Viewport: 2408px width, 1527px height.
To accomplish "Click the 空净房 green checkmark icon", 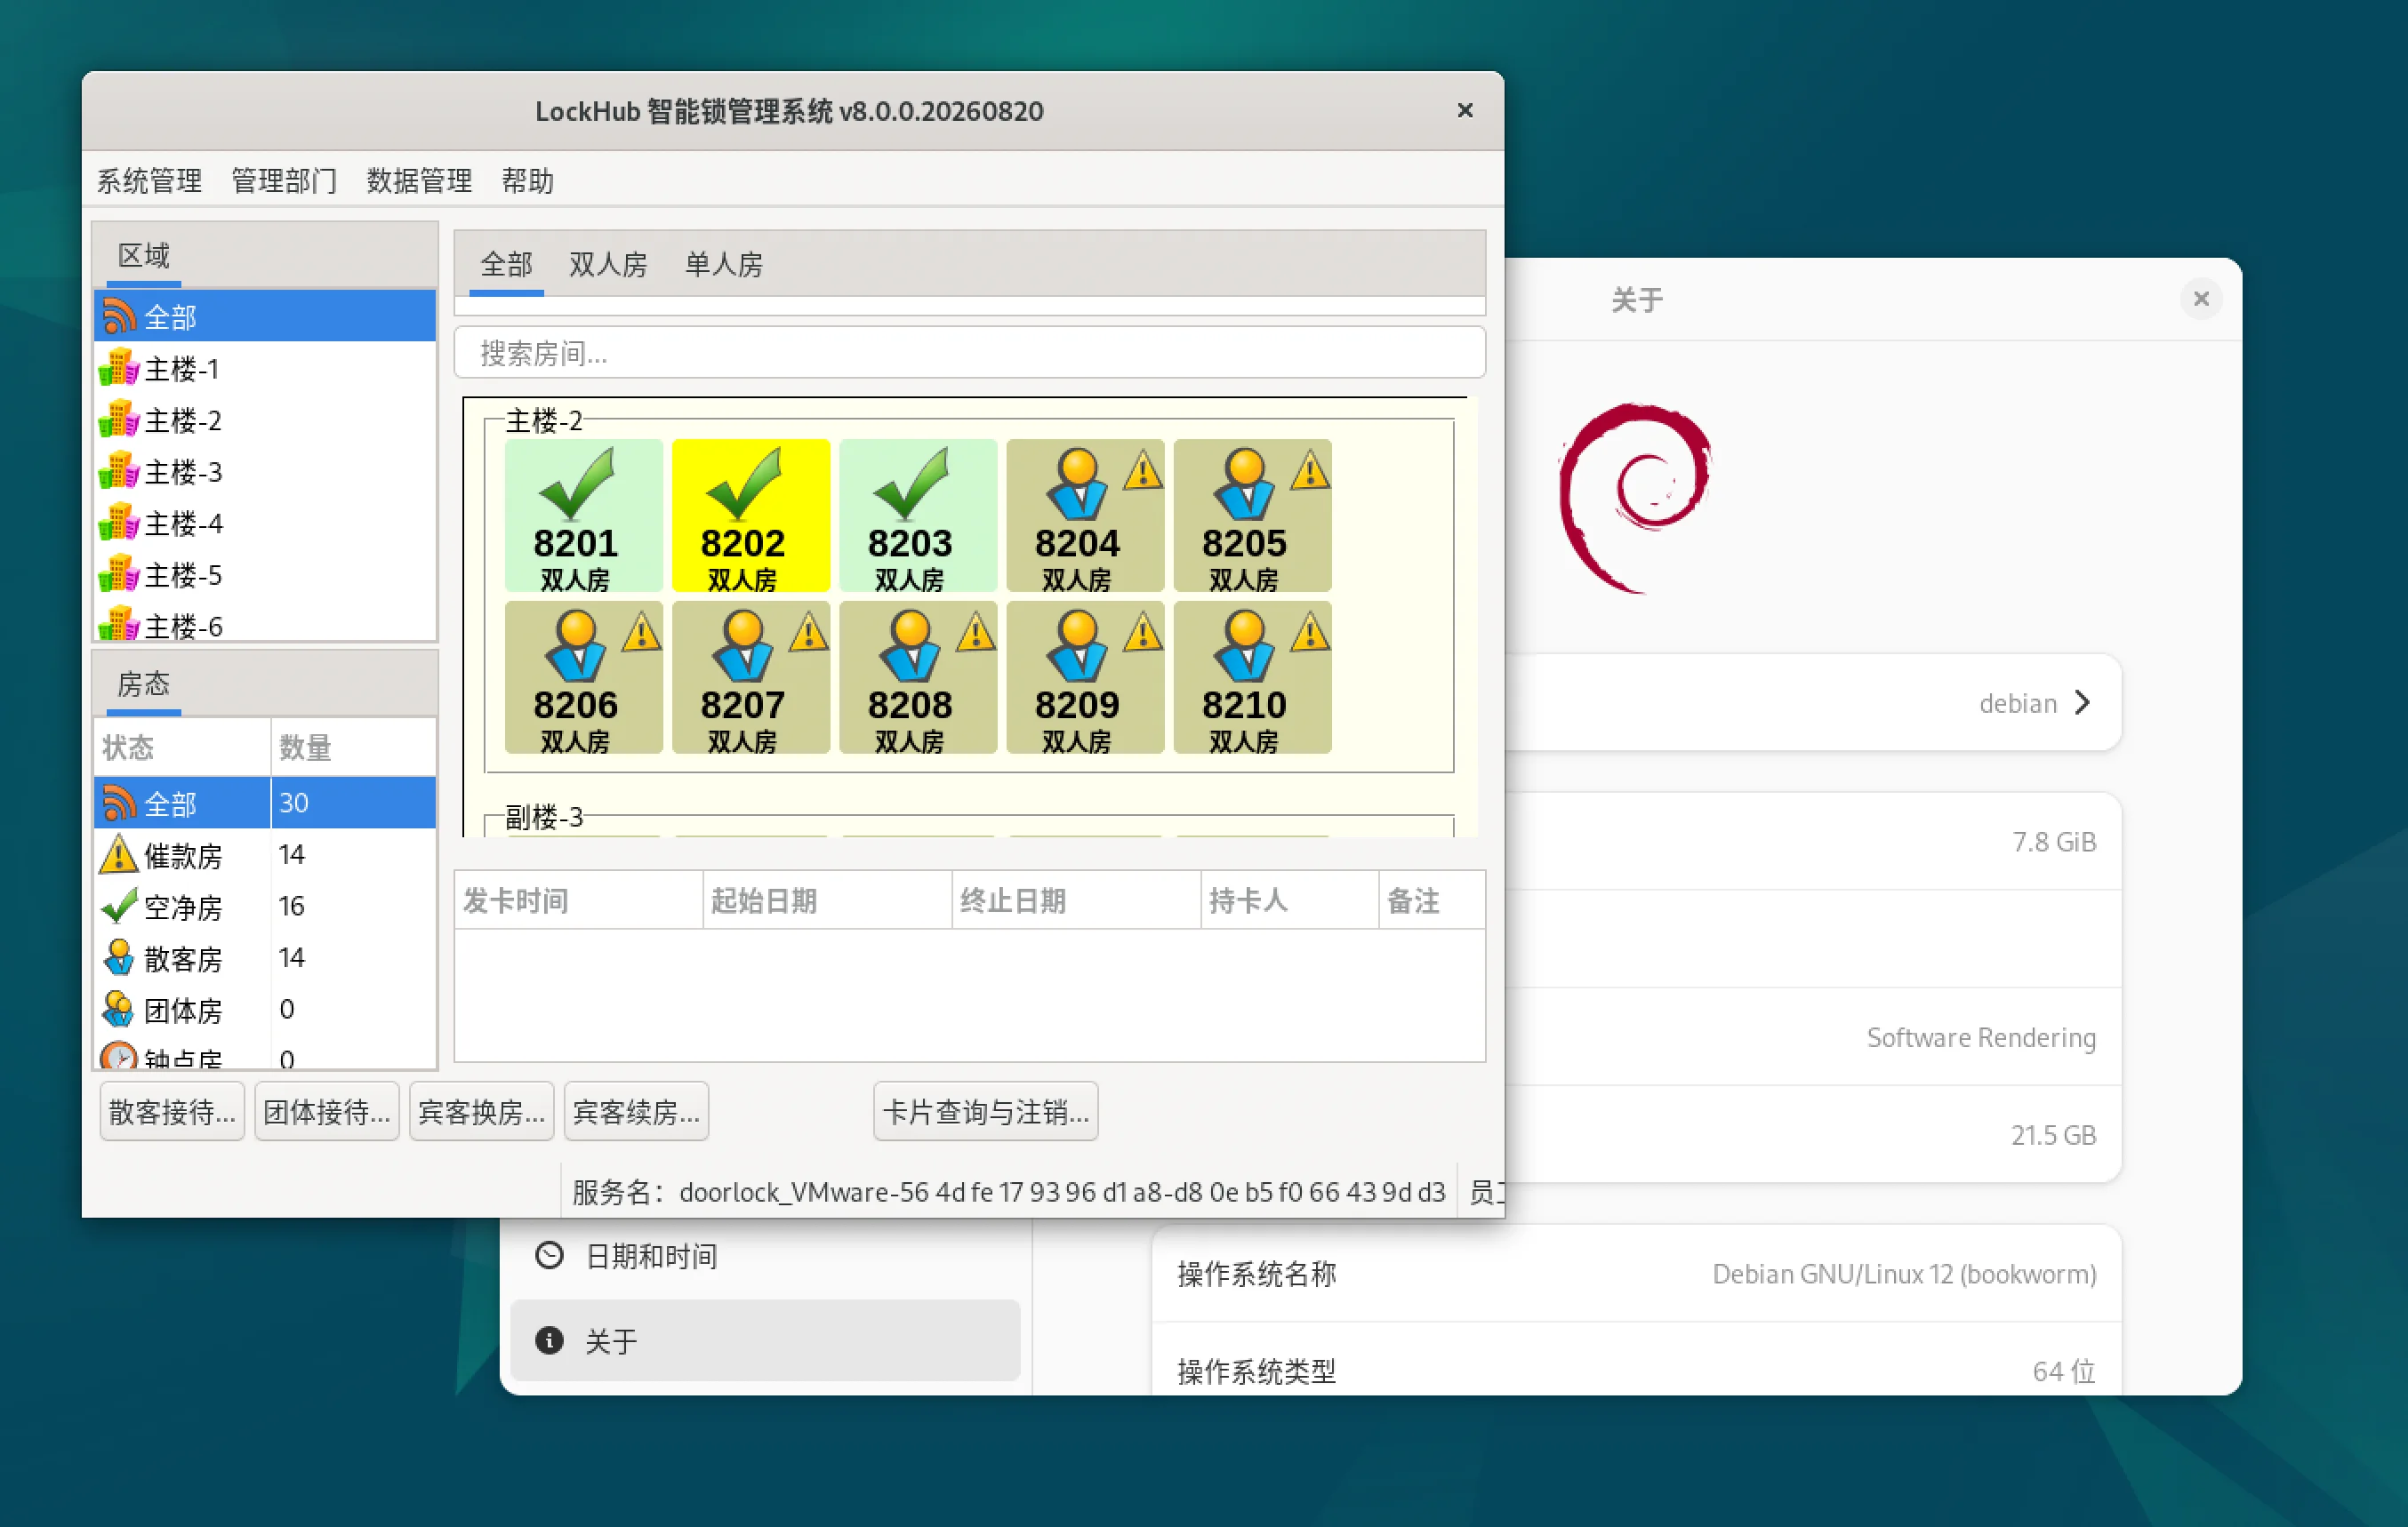I will click(x=119, y=906).
